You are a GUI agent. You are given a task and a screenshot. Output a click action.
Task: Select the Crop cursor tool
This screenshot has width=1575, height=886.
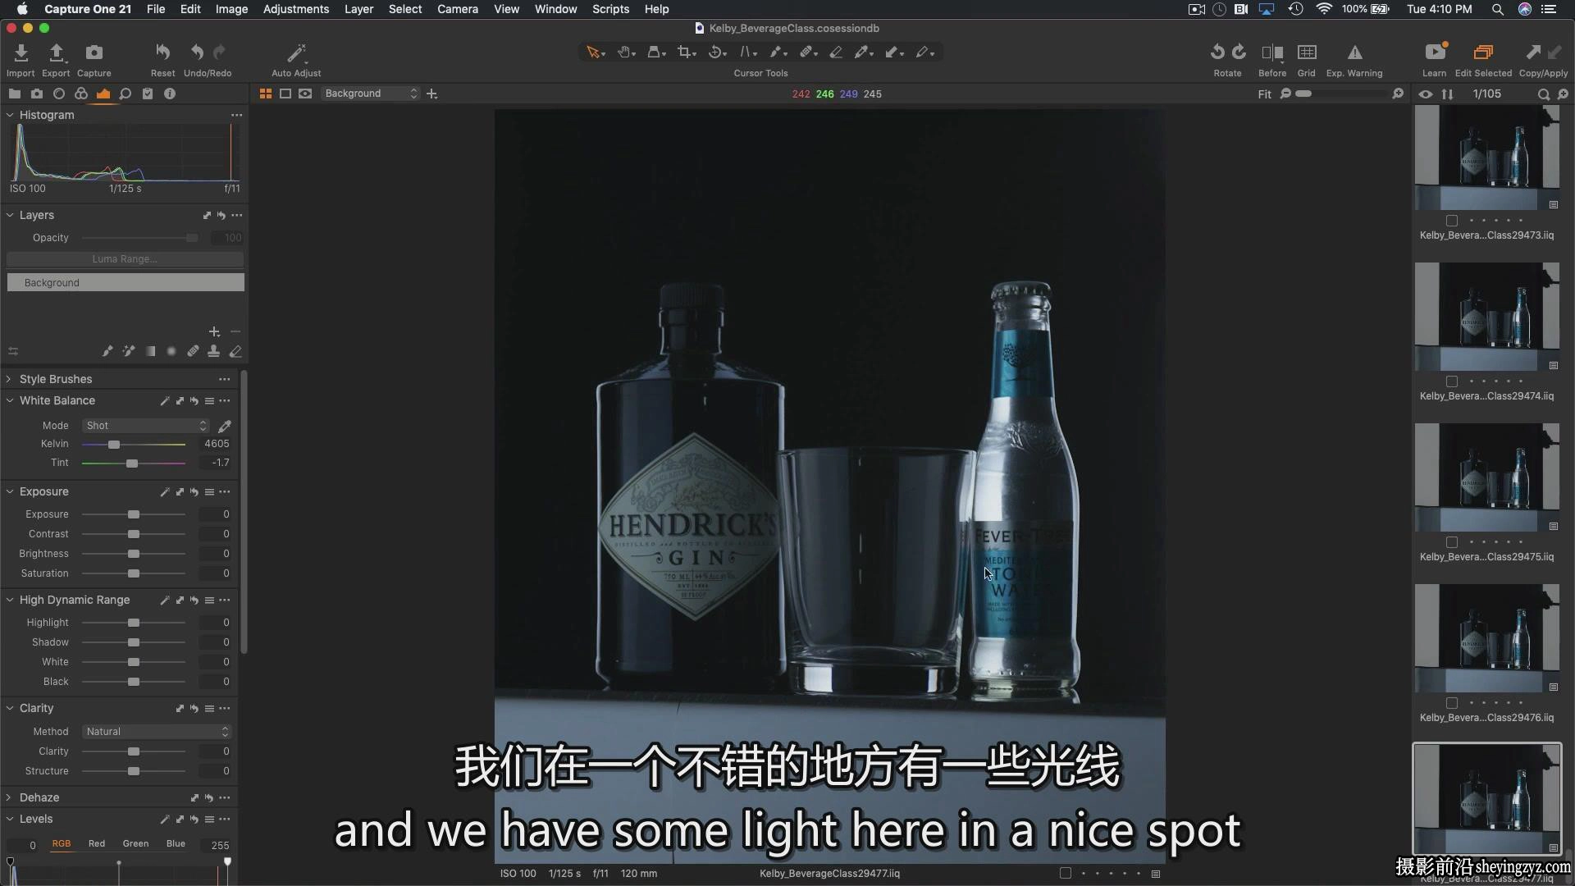[684, 53]
